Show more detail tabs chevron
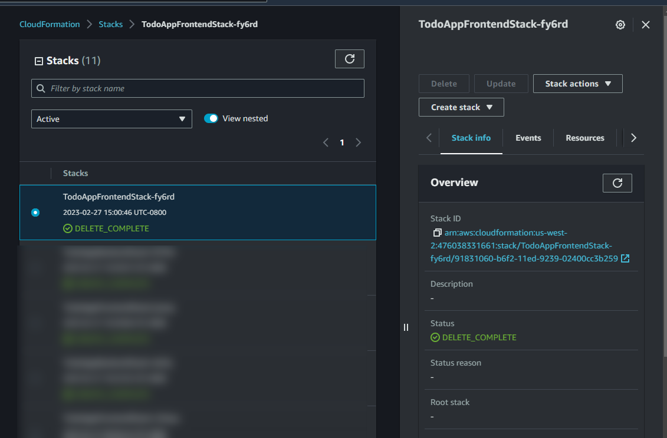Viewport: 667px width, 438px height. [634, 138]
